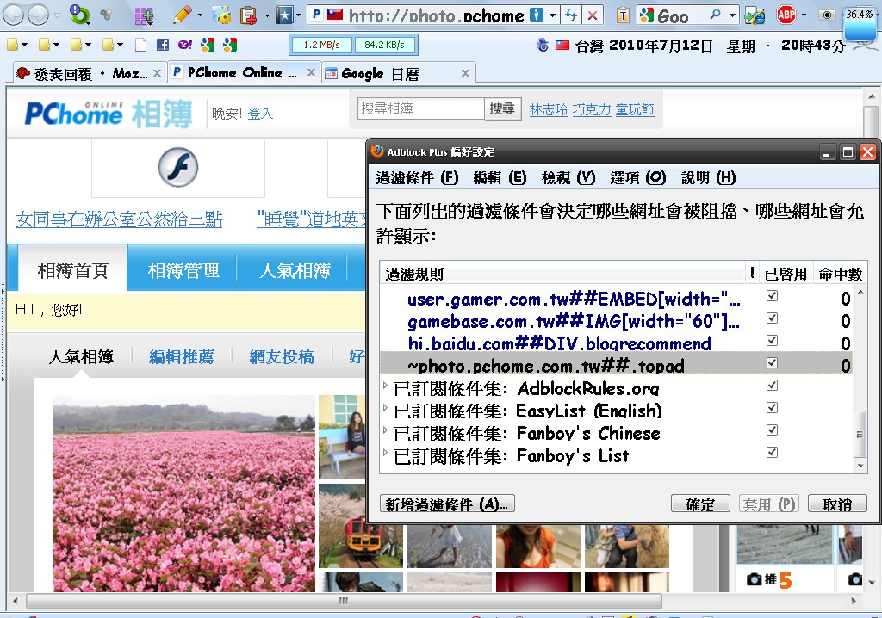Open the 說明 (H) menu
This screenshot has width=882, height=618.
click(708, 177)
